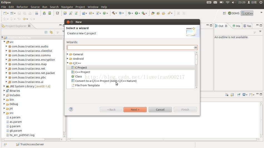Click the Wi-Fi network indicator
The width and height of the screenshot is (264, 148).
click(x=228, y=2)
